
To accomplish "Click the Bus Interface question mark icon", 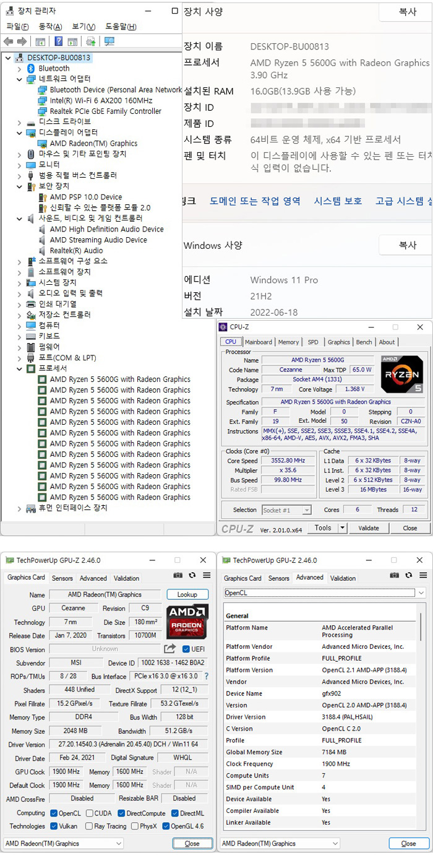I will click(x=207, y=676).
